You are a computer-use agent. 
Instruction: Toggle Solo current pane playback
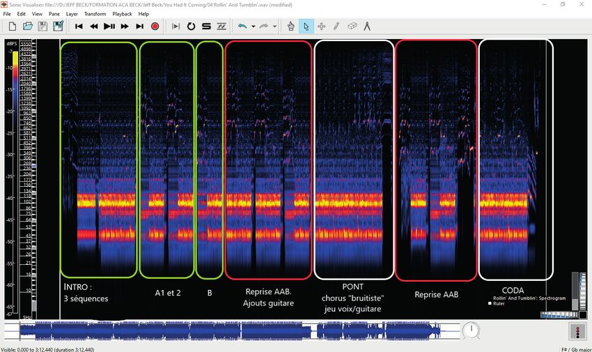coord(205,26)
